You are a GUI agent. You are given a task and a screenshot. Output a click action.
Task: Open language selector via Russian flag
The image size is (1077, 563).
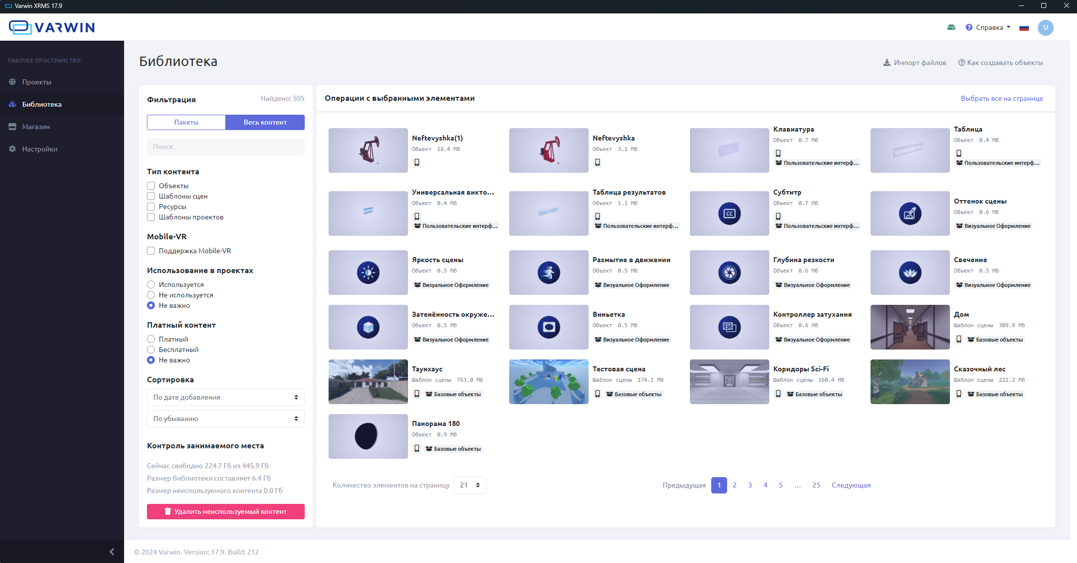(1024, 28)
